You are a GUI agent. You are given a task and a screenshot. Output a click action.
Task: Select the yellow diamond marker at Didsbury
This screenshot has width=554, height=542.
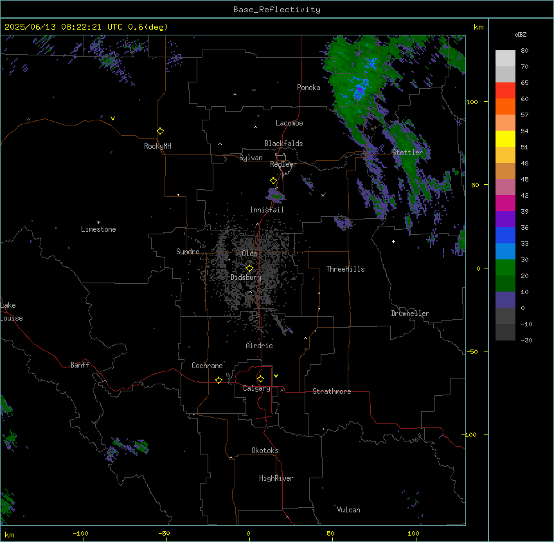click(x=249, y=268)
